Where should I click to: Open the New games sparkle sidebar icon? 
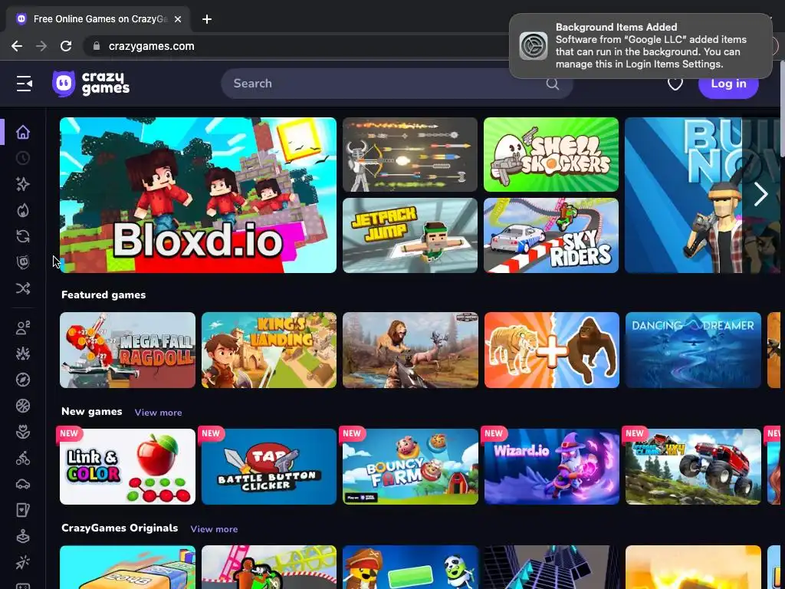23,184
